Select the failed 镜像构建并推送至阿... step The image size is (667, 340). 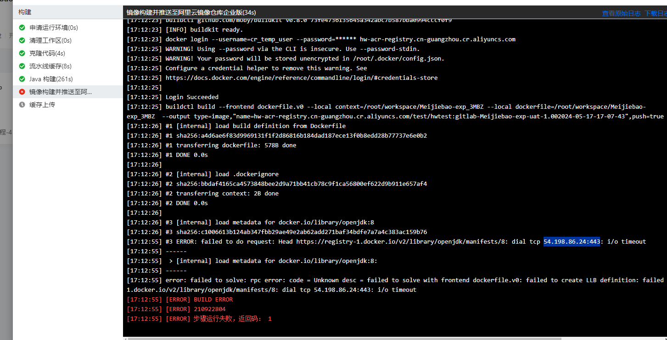coord(60,92)
